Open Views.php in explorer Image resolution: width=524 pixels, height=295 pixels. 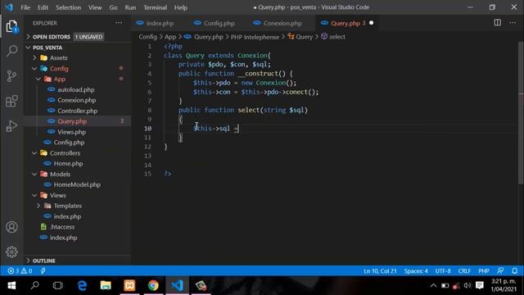[x=71, y=132]
